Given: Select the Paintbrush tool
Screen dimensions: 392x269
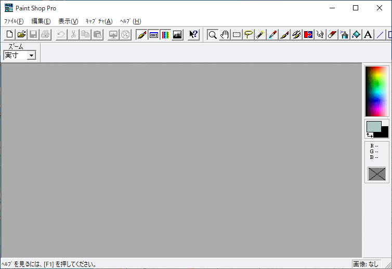Looking at the screenshot, I should 284,34.
